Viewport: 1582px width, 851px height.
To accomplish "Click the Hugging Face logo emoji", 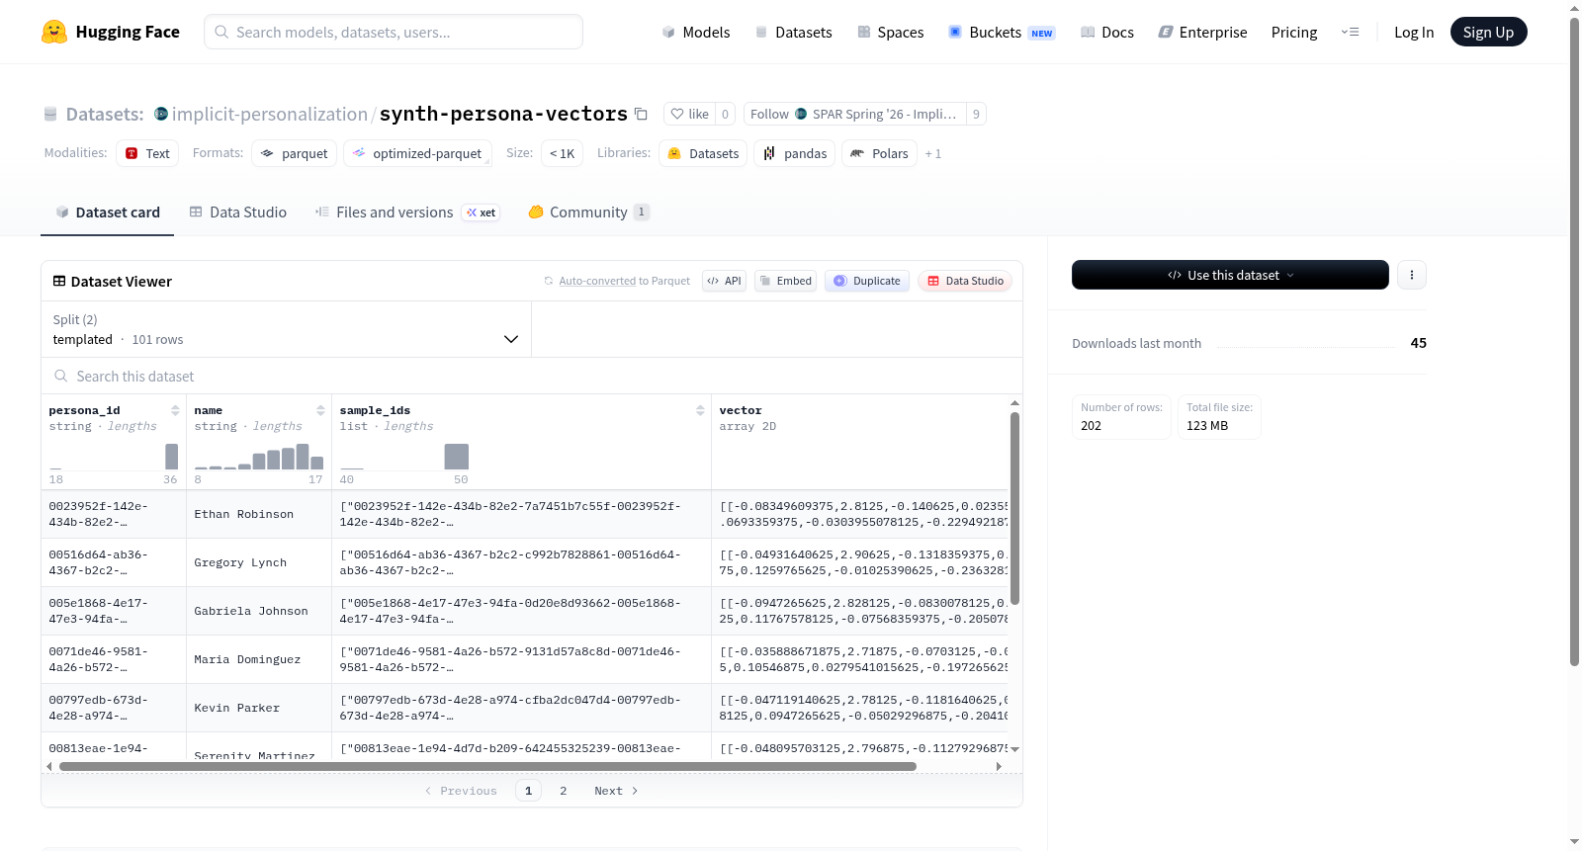I will tap(54, 32).
